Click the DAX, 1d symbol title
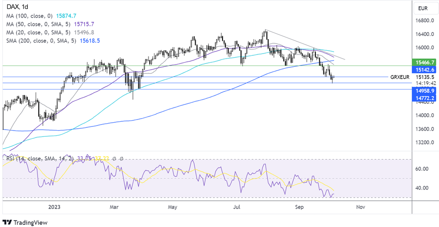Viewport: 439px width, 227px height. 16,6
